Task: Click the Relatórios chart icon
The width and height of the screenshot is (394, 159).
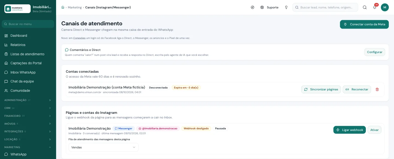Action: pos(6,45)
